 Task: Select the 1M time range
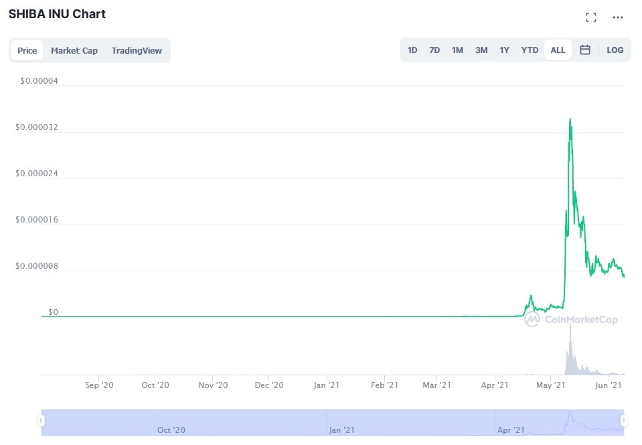(457, 50)
